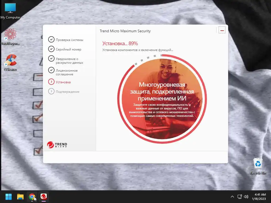Click the Установка компонентов status line
The image size is (271, 203).
coord(138,50)
